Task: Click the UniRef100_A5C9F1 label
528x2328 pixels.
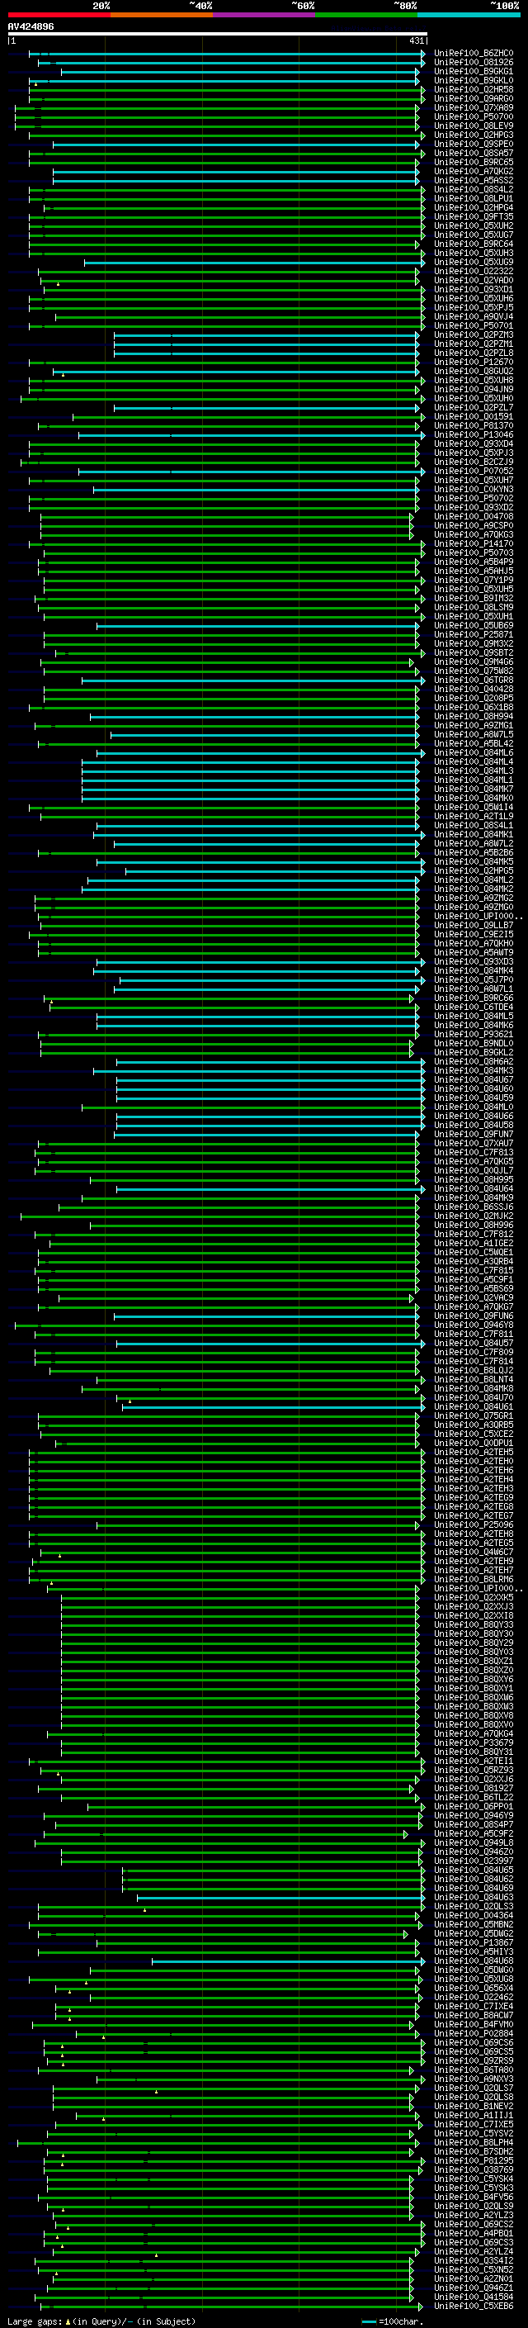Action: click(x=474, y=1278)
